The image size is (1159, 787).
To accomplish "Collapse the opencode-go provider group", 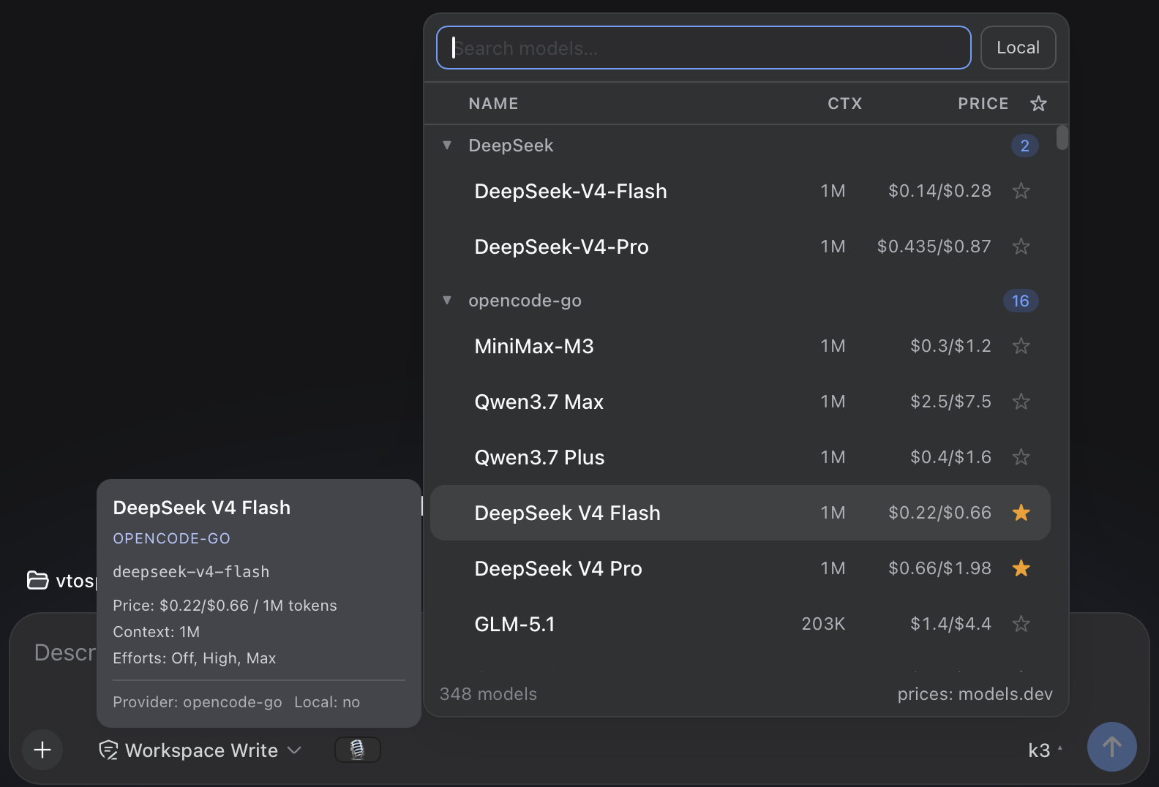I will tap(447, 300).
